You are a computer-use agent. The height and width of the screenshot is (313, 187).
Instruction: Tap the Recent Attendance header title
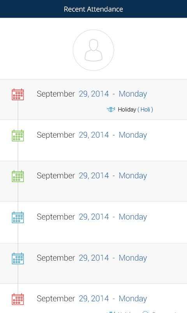tap(93, 9)
